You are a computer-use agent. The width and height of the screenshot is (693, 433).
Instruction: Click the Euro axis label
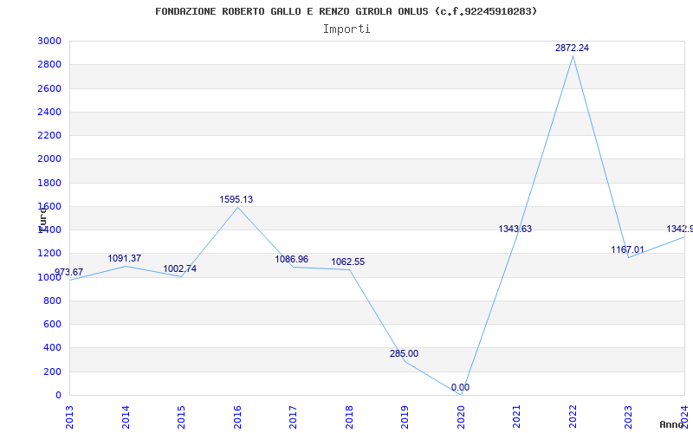pyautogui.click(x=42, y=220)
